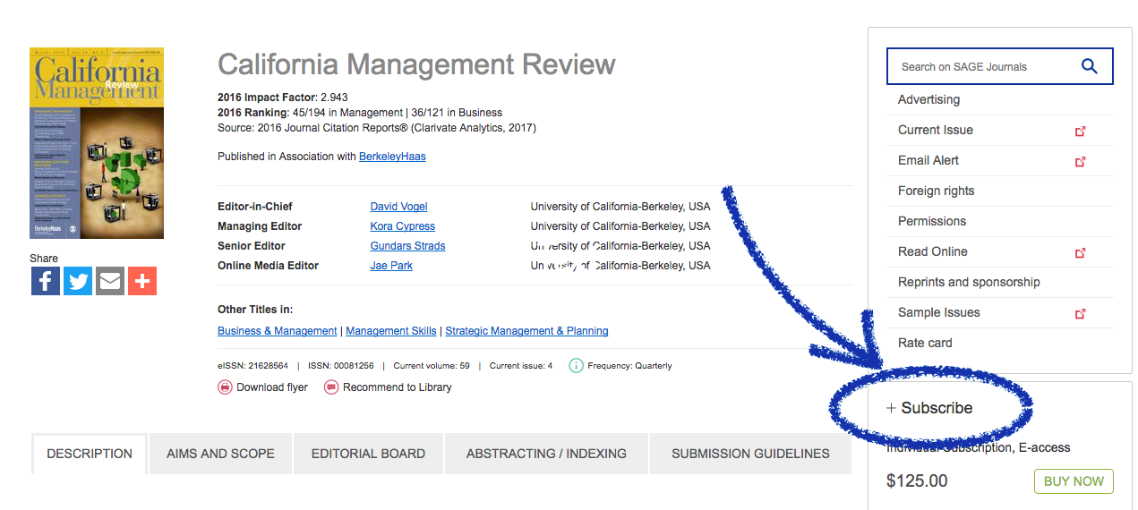Open the Submission Guidelines tab

(750, 454)
